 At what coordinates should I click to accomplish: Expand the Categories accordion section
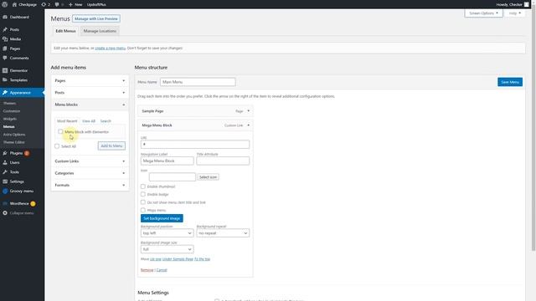90,173
